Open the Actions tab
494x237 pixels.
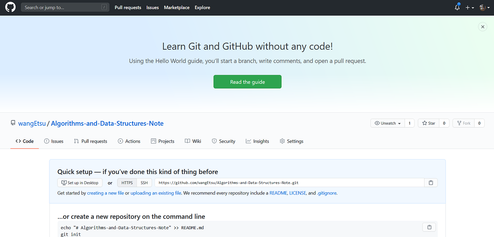[x=129, y=141]
